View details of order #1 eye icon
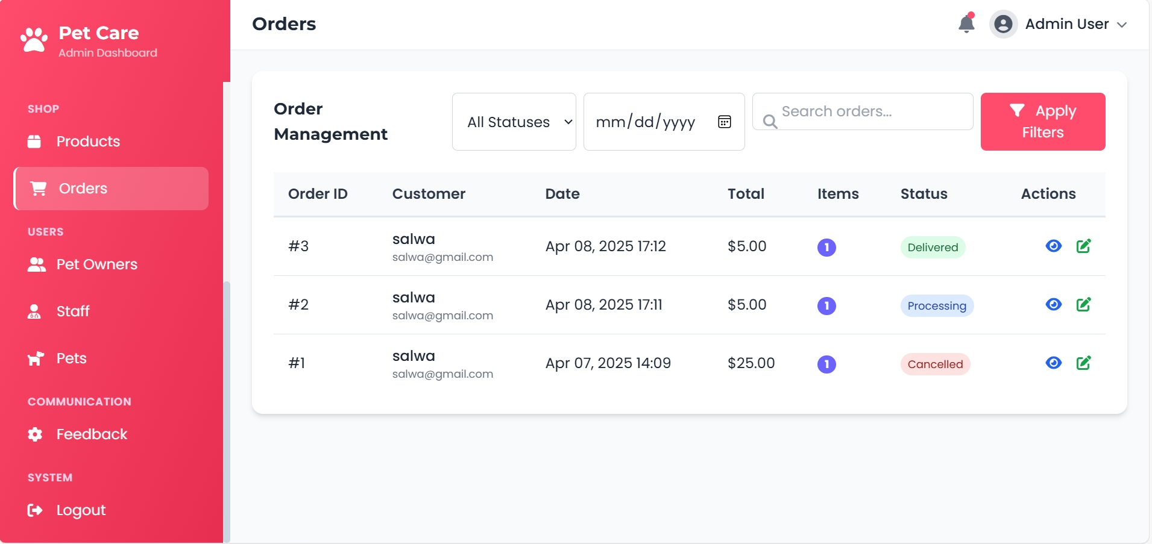 [1053, 363]
